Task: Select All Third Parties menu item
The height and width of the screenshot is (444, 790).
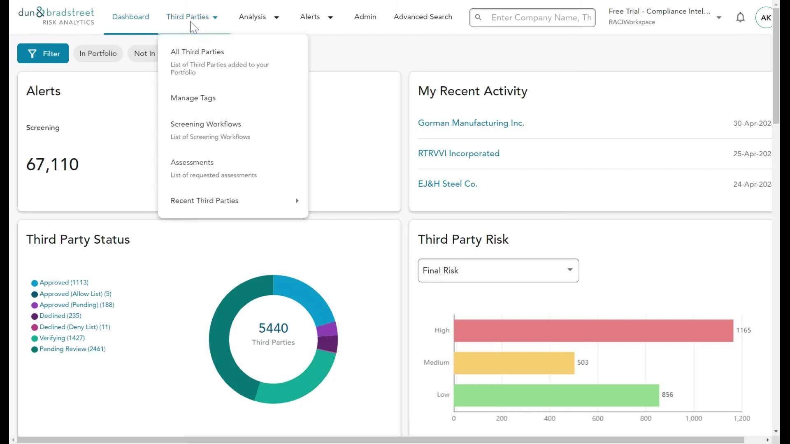Action: pos(197,52)
